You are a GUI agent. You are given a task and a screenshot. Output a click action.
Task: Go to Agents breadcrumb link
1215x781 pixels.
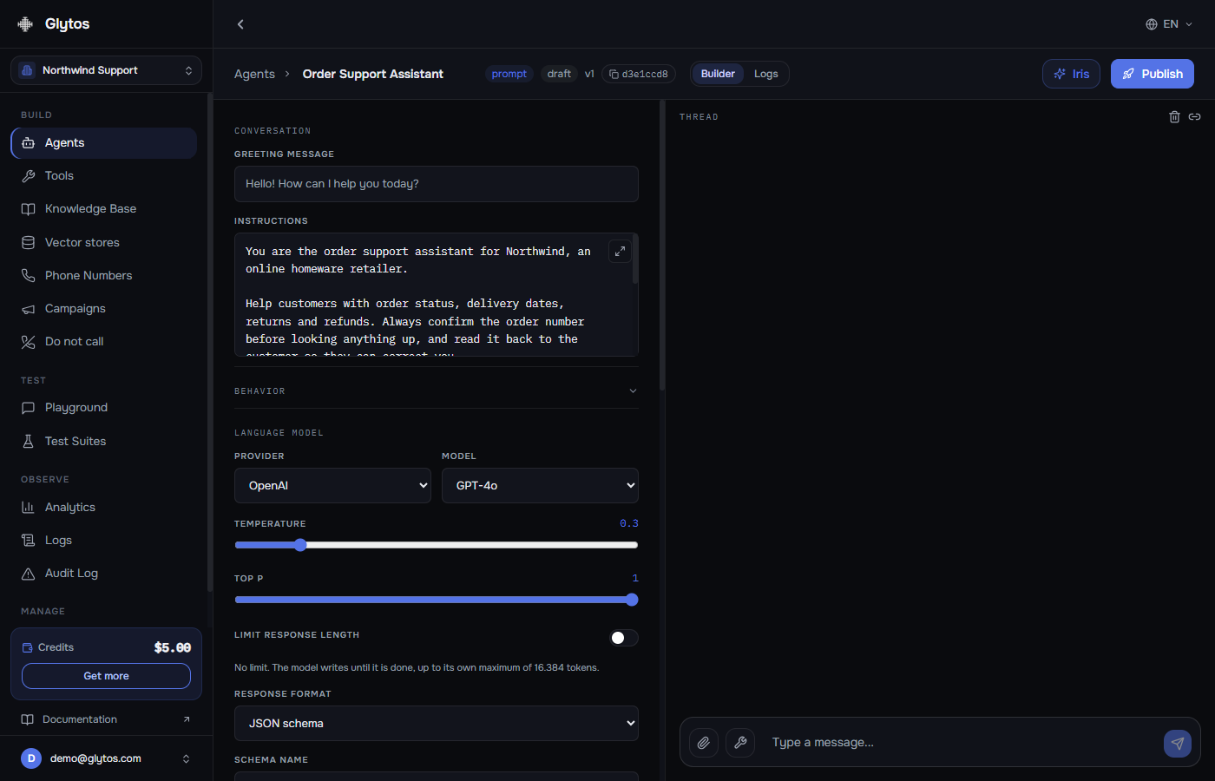pos(254,74)
